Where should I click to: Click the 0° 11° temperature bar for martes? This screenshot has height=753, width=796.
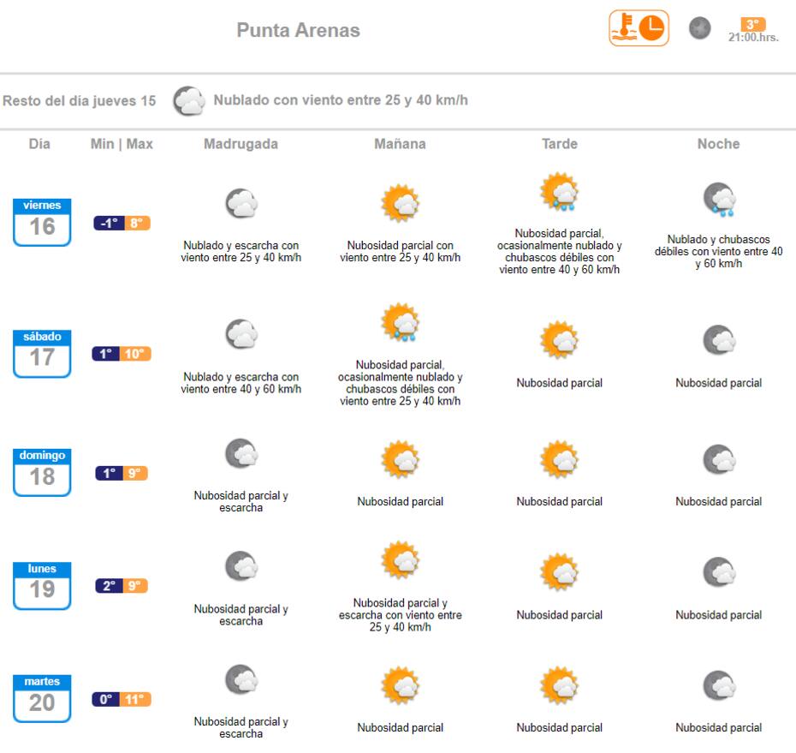click(x=122, y=699)
